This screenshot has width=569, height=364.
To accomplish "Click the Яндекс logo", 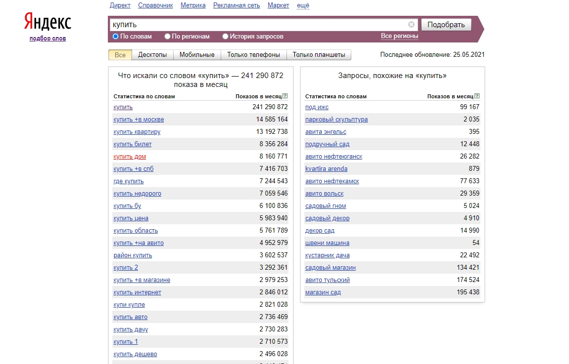I will coord(47,21).
